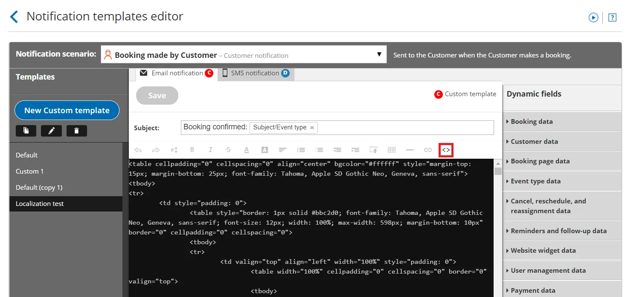Expand Reminders and follow-up data
Viewport: 628px width, 297px height.
(x=562, y=231)
